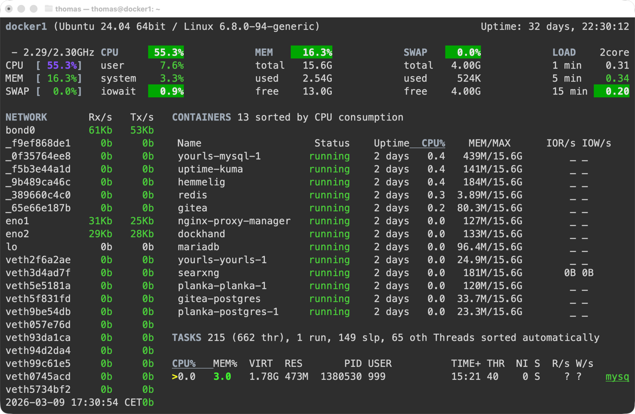Select the yourls-mysql-1 container row name
The width and height of the screenshot is (635, 414).
(219, 156)
